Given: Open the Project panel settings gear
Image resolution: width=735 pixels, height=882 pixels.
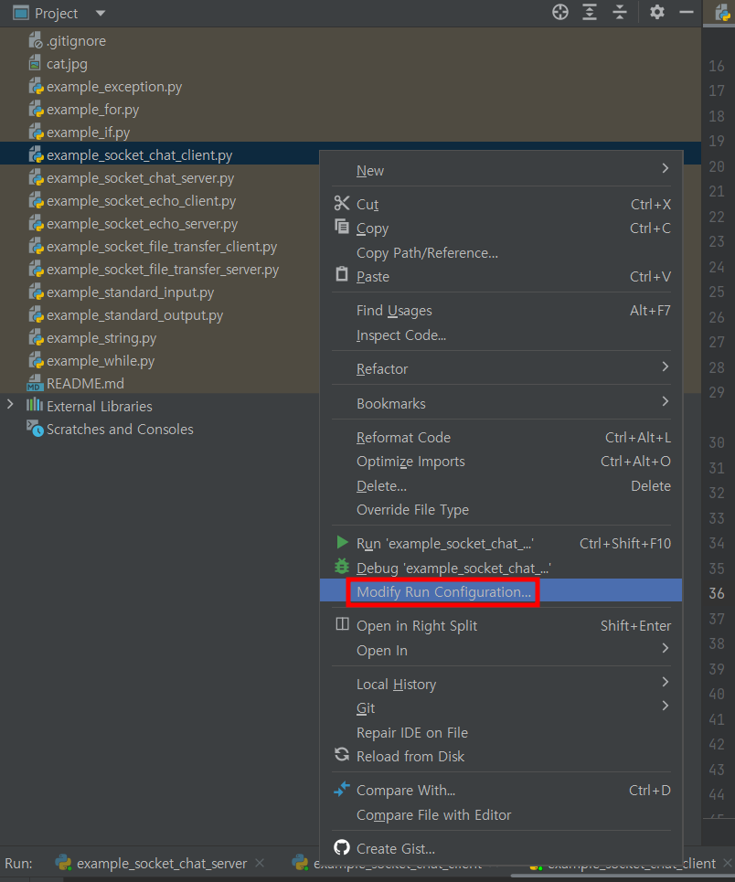Looking at the screenshot, I should (x=656, y=12).
